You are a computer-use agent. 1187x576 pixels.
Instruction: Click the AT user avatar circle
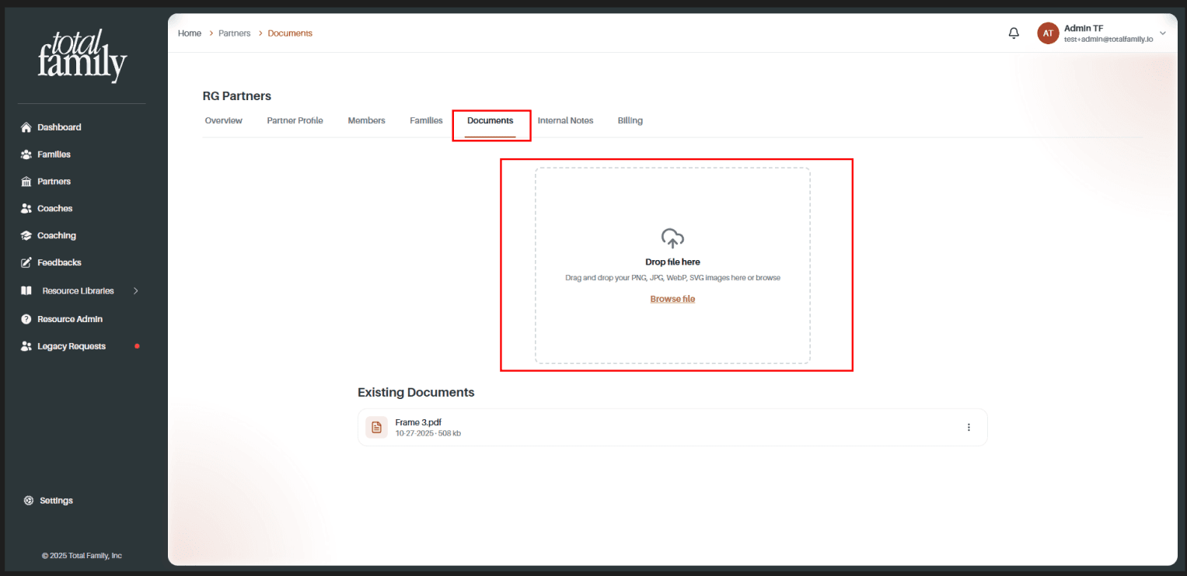[1048, 33]
